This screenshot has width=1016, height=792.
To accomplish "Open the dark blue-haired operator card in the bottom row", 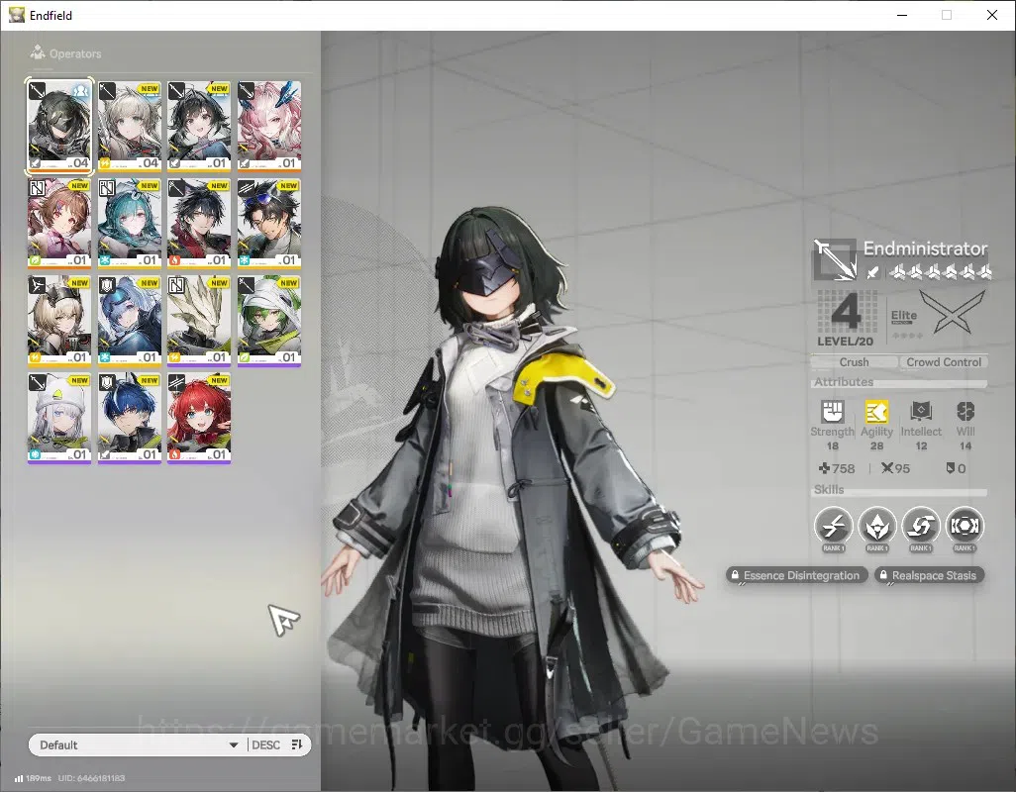I will tap(130, 418).
